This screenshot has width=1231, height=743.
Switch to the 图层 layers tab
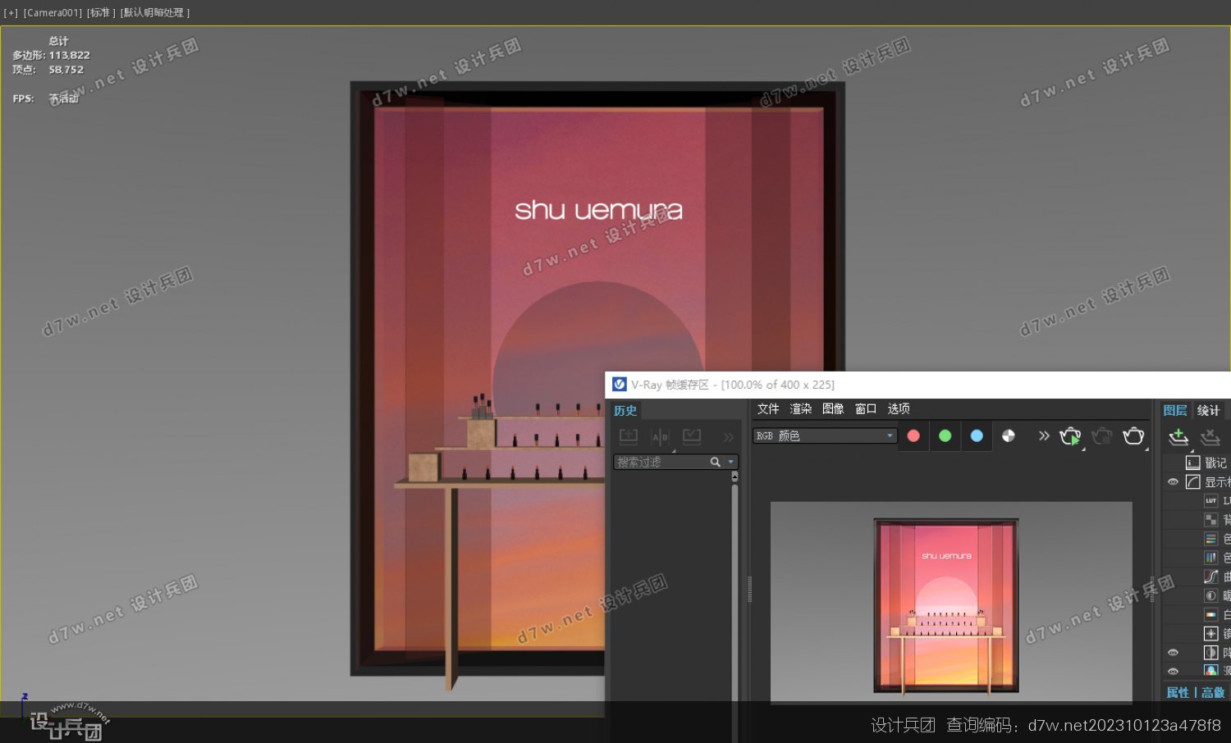coord(1175,410)
